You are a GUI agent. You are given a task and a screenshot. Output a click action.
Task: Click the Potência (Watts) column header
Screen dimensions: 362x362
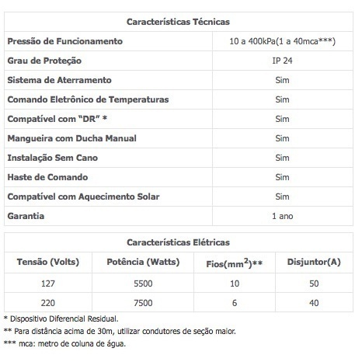tap(143, 262)
